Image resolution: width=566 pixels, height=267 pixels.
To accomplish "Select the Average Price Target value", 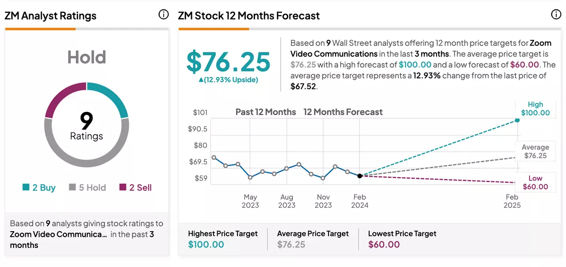I will click(291, 244).
